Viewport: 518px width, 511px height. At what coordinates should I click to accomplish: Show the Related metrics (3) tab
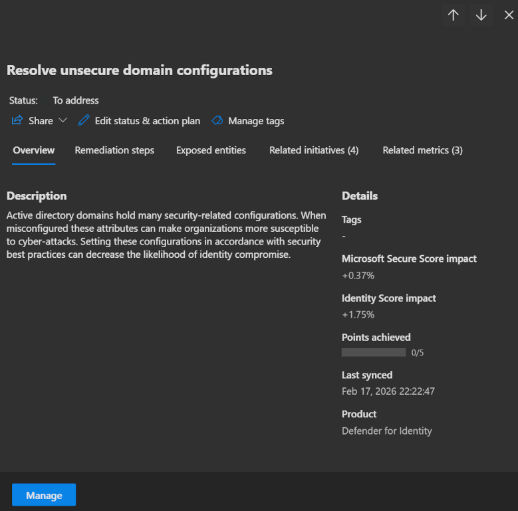(422, 150)
